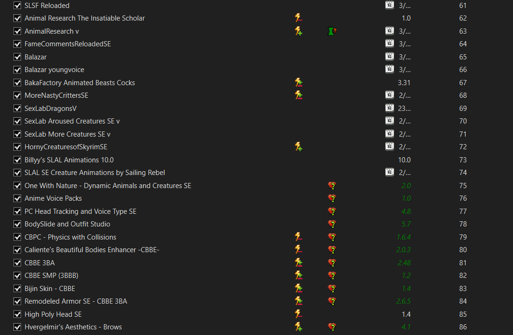Click conflict icon on CBBE 3BA row
Screen dimensions: 513x335
pos(298,262)
